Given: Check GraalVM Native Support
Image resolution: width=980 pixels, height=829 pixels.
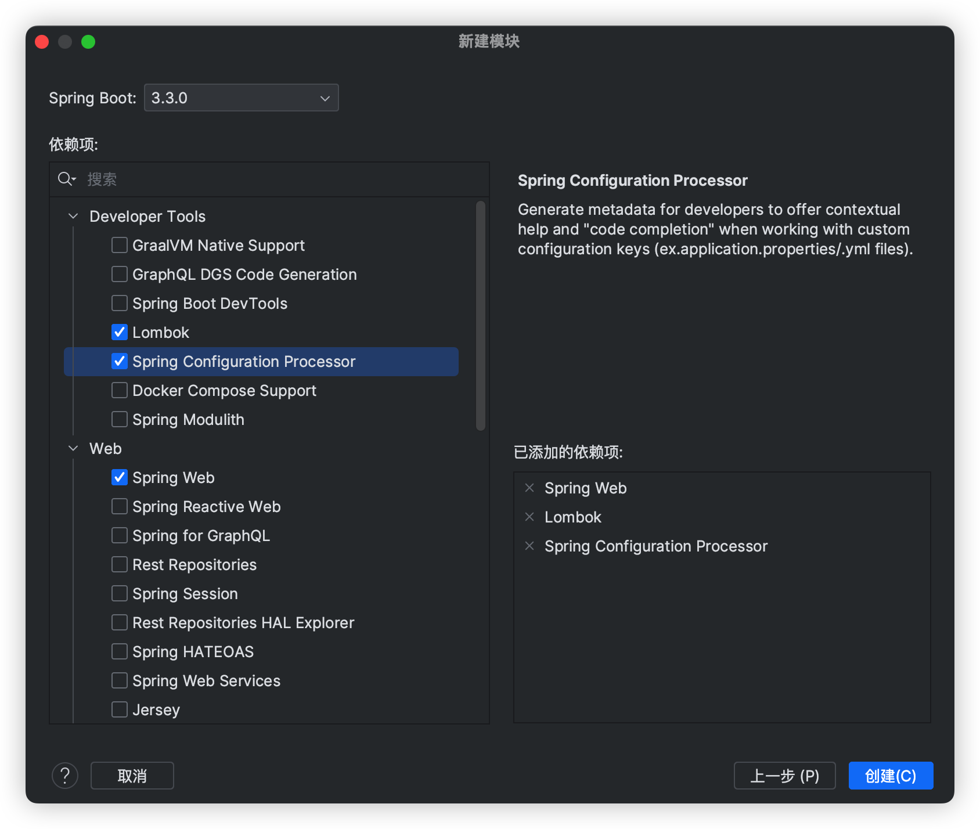Looking at the screenshot, I should (120, 245).
